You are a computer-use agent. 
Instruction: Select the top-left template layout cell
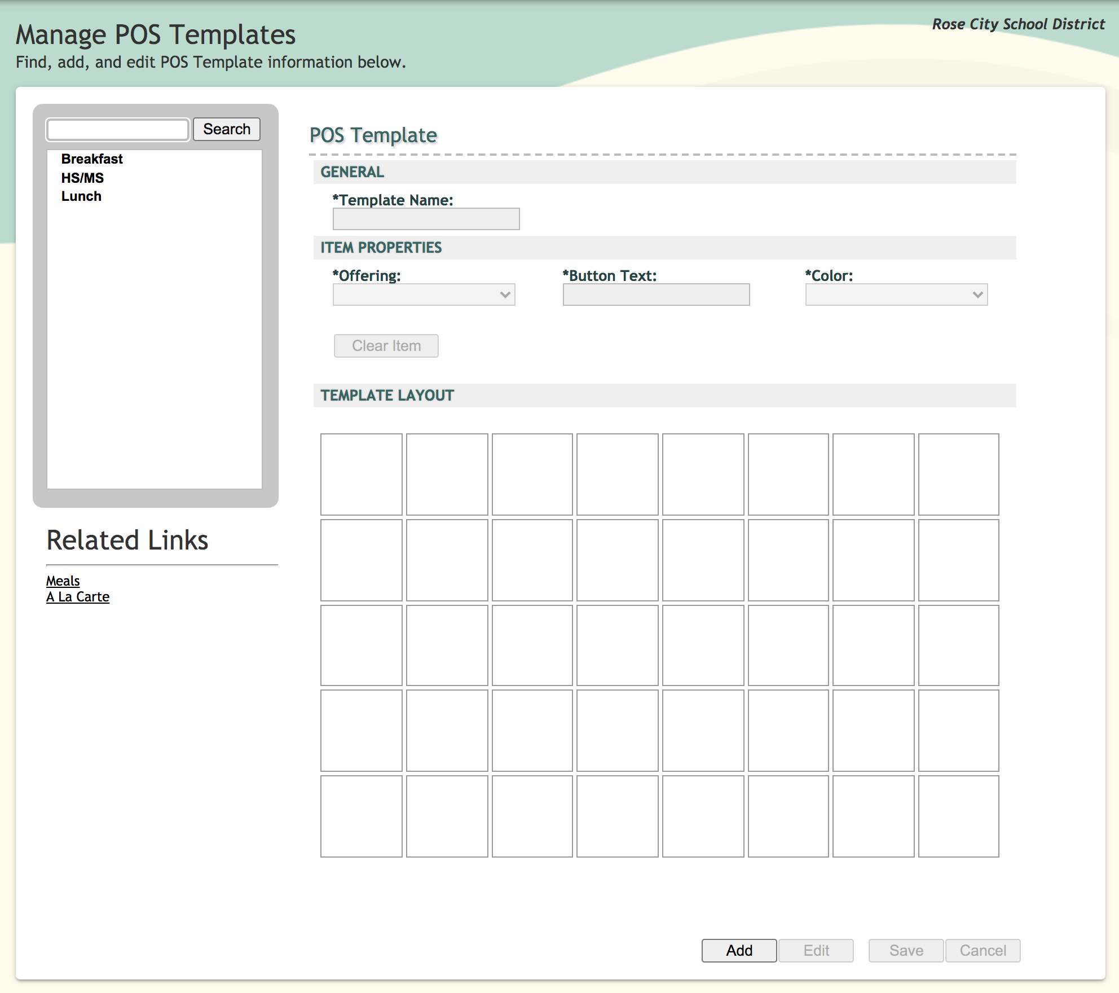click(x=362, y=474)
